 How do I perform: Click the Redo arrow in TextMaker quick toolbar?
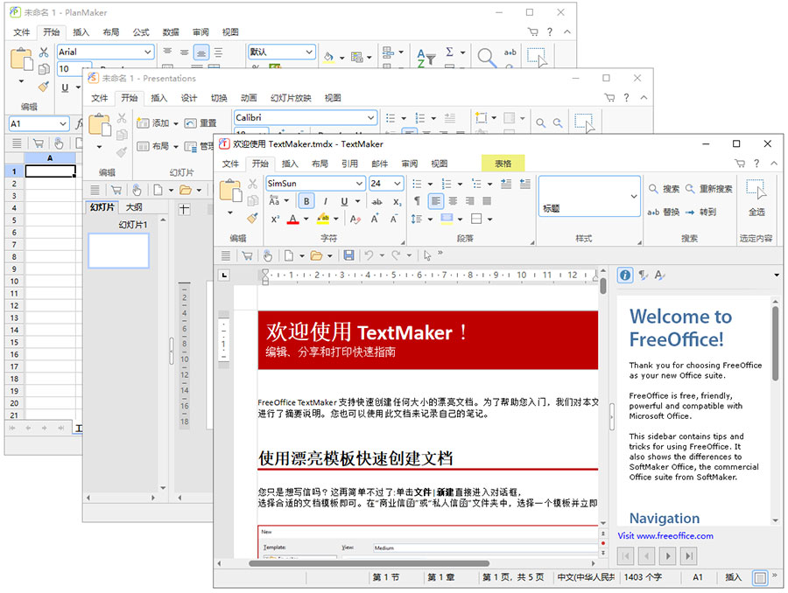397,255
